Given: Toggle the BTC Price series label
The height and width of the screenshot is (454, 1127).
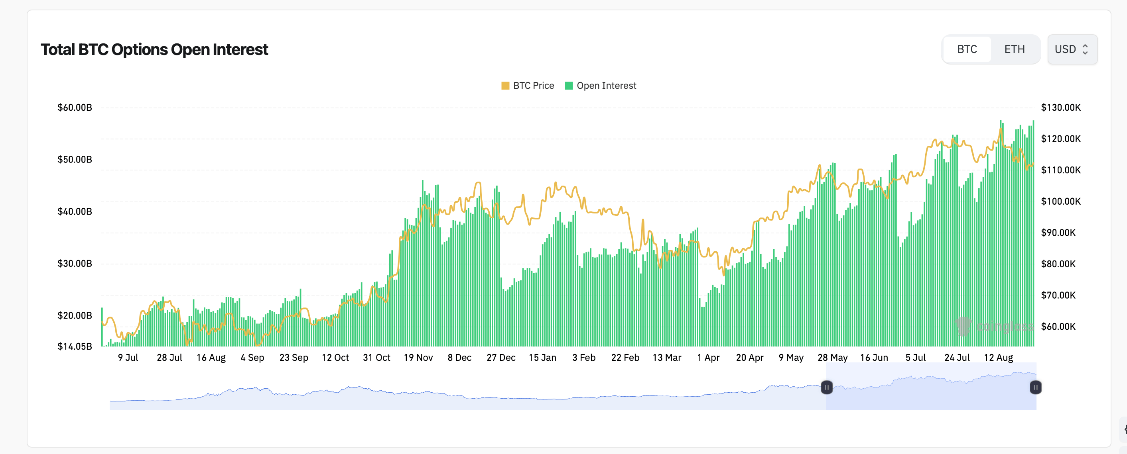Looking at the screenshot, I should 533,86.
